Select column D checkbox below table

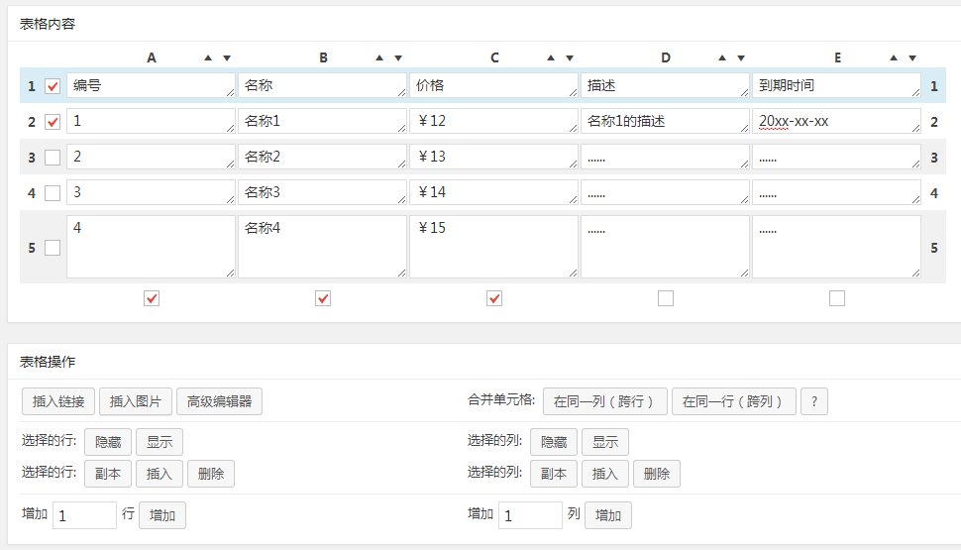tap(666, 298)
